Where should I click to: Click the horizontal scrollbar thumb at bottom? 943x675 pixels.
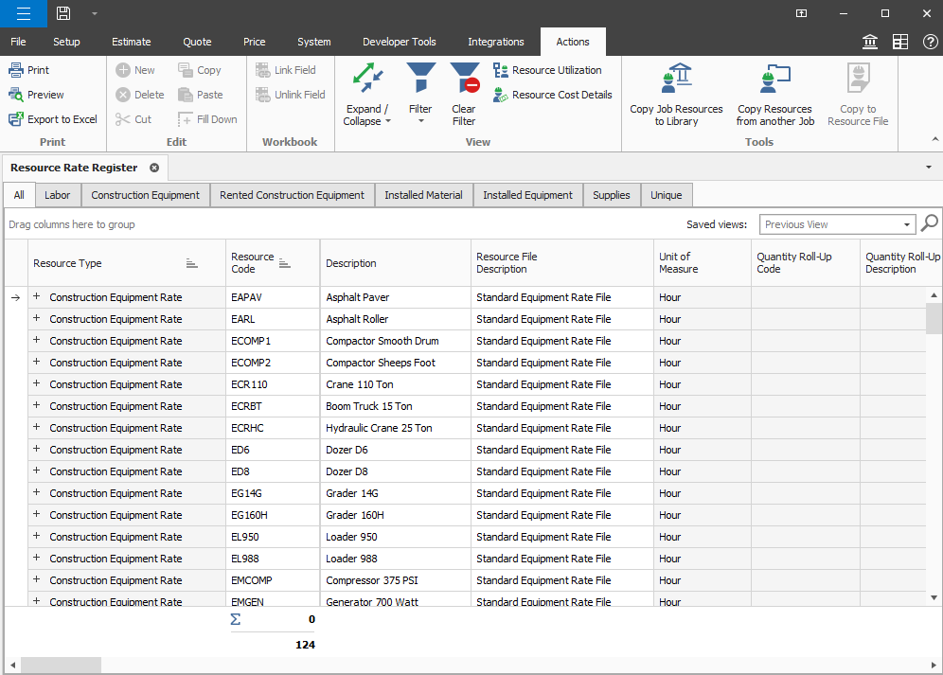(x=62, y=666)
